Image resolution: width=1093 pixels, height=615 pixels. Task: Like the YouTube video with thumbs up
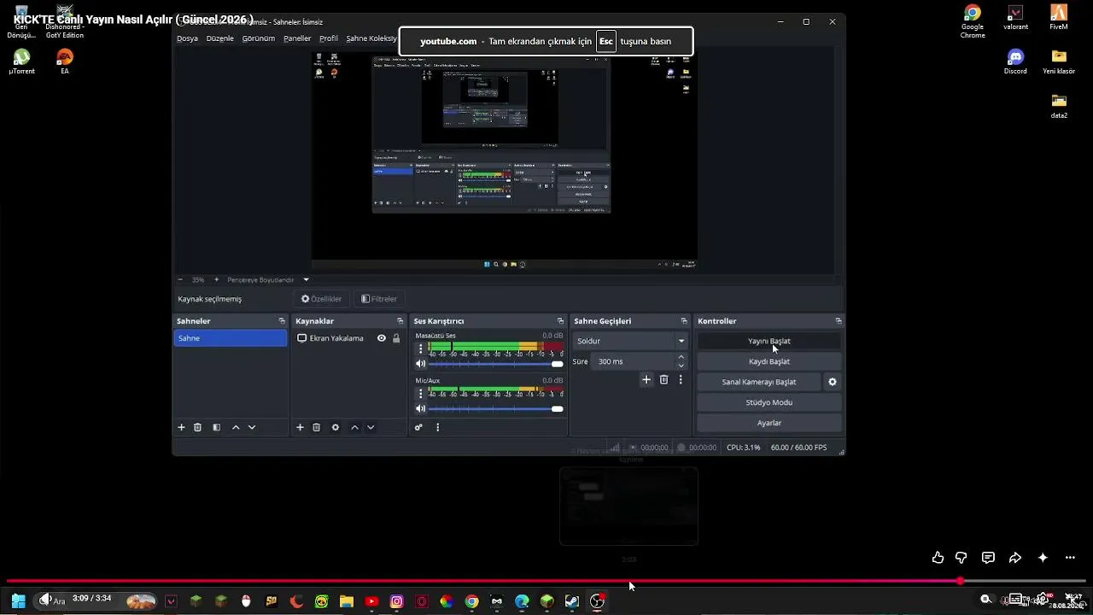coord(938,558)
